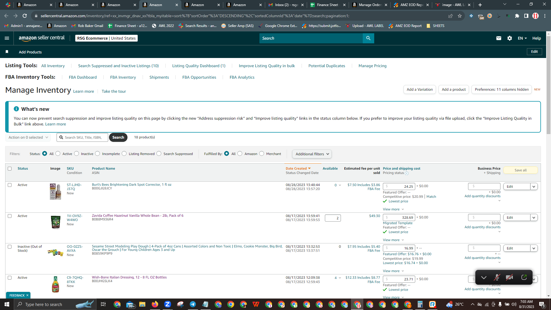
Task: Click the bookmark flag icon beside Add Products
Action: (7, 52)
